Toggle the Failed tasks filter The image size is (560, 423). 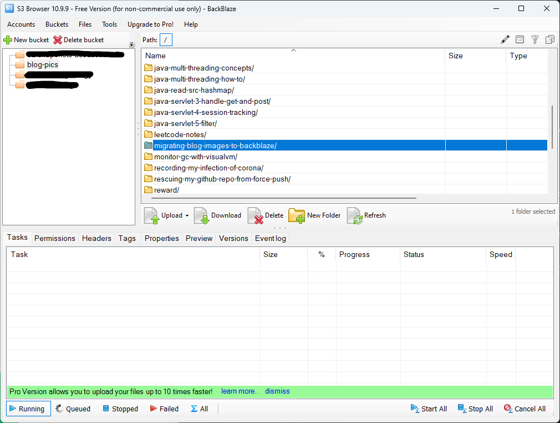(164, 409)
